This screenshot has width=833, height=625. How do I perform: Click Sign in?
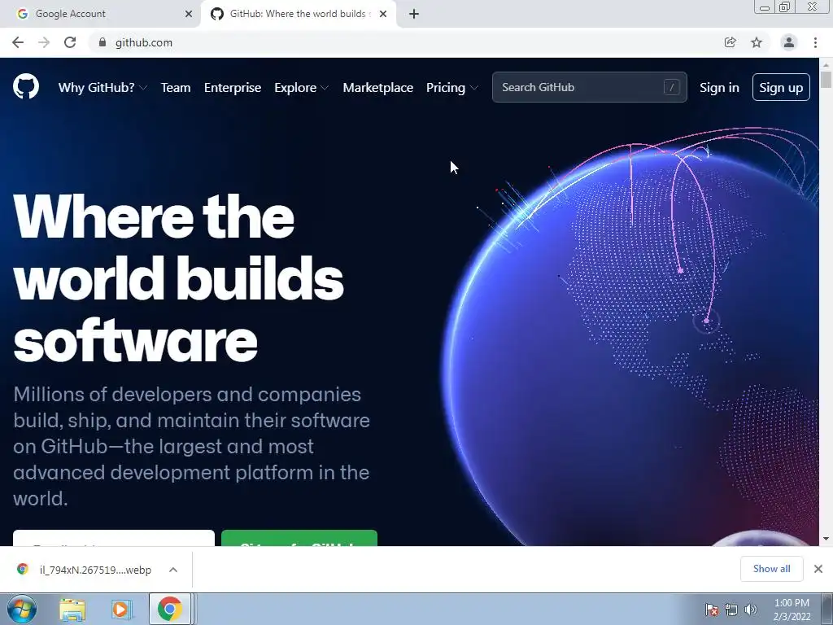(719, 88)
